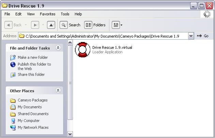Click the My Documents icon
This screenshot has height=138, width=215.
pos(13,107)
